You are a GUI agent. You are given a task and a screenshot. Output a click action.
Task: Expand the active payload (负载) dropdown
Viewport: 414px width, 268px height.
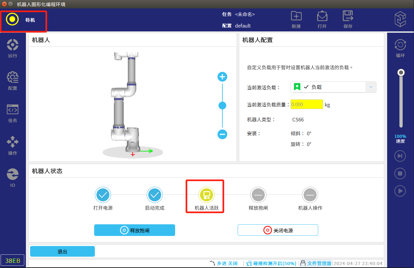[329, 87]
